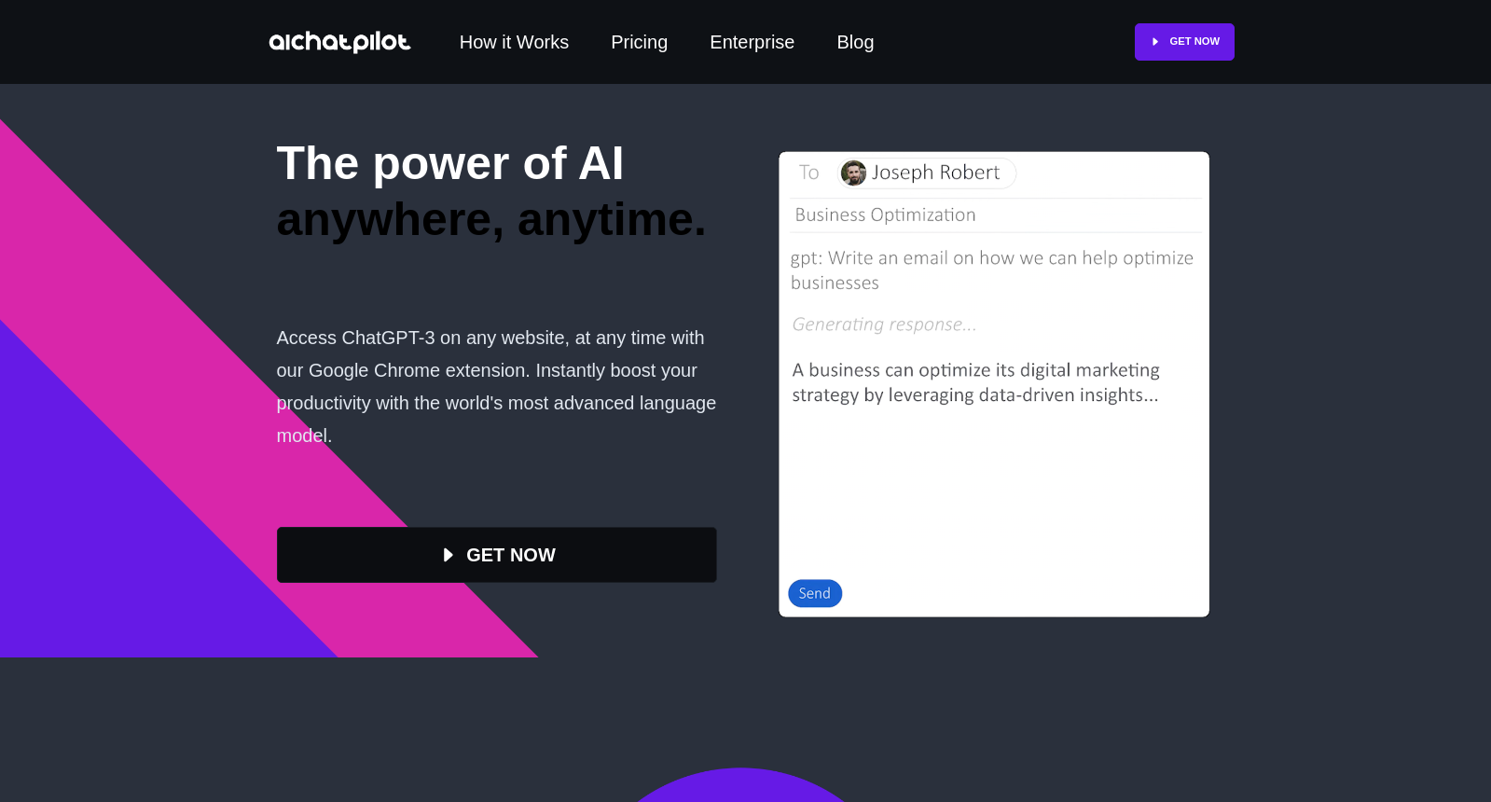Click the aichatpilot logo

pos(339,42)
